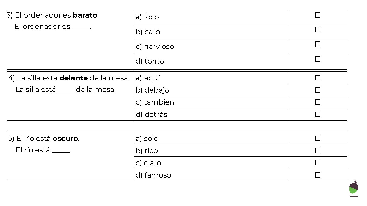
Task: Mark the 'd) detrás' checkbox
Action: point(318,114)
